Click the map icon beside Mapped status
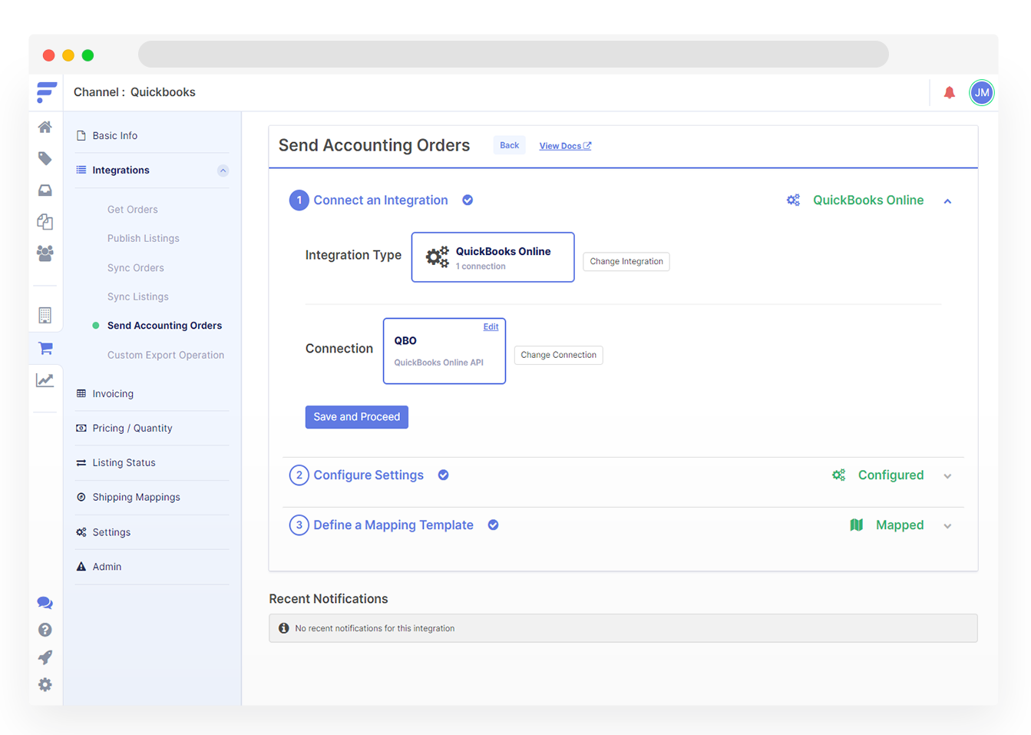This screenshot has width=1031, height=735. pyautogui.click(x=857, y=525)
